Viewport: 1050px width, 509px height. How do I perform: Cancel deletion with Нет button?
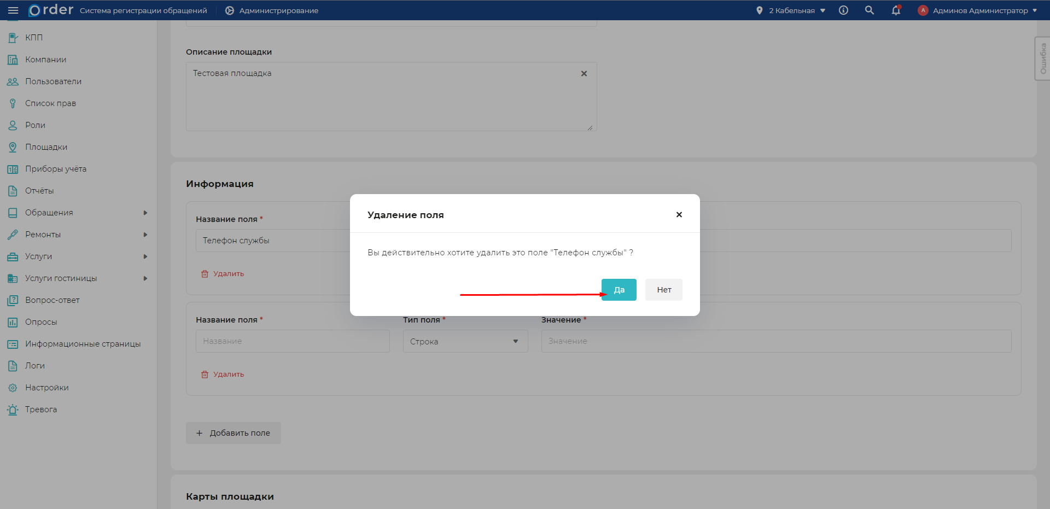click(x=663, y=290)
